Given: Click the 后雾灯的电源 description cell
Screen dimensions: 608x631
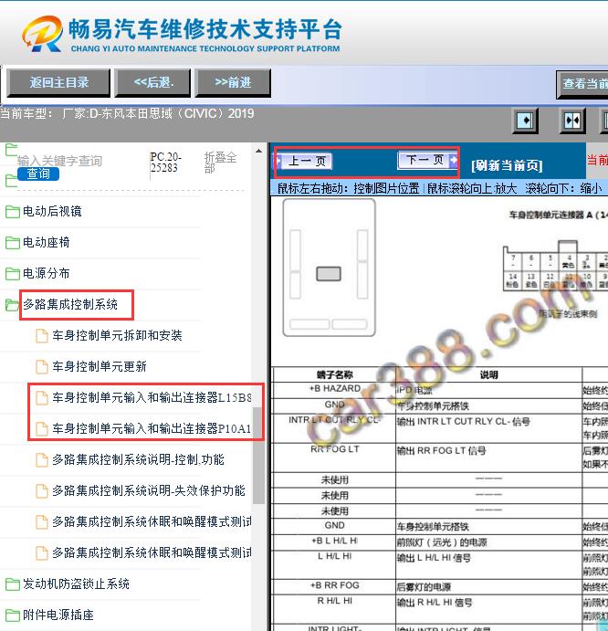Looking at the screenshot, I should coord(489,587).
